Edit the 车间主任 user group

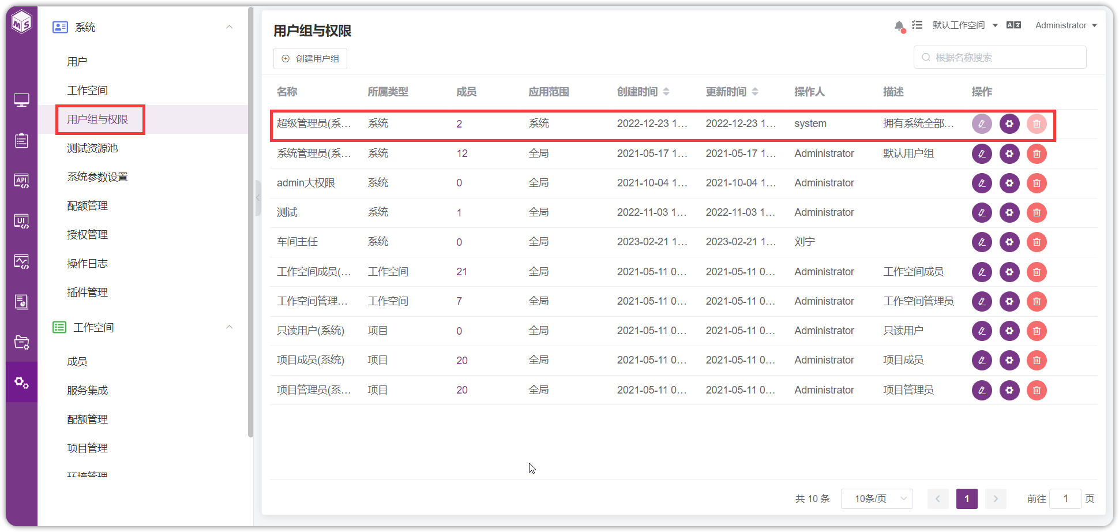click(x=982, y=242)
